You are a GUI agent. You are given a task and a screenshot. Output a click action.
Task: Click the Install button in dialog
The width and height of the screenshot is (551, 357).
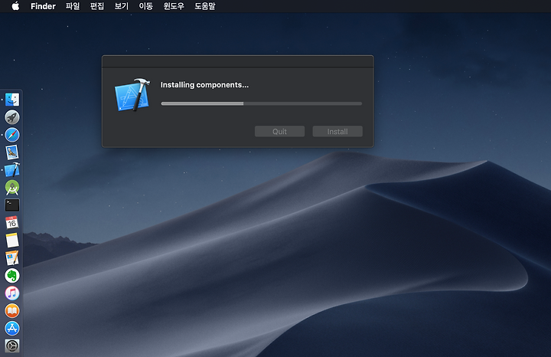337,132
